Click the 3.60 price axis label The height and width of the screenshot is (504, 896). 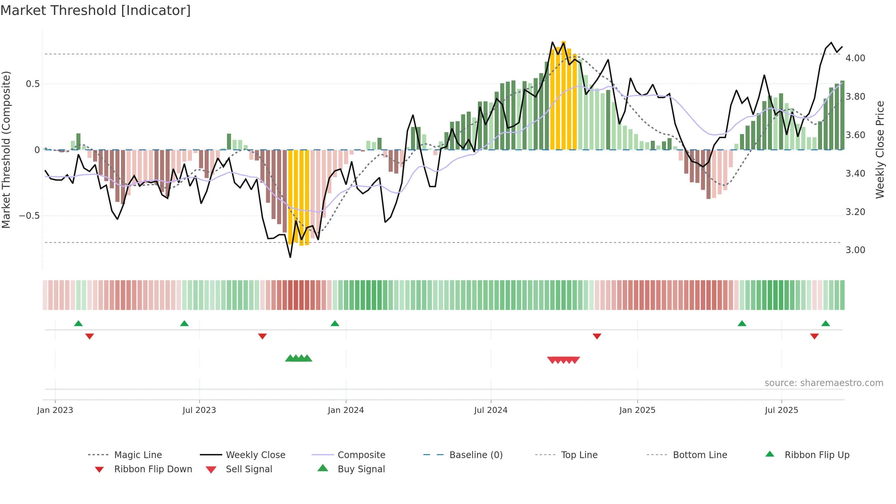point(855,135)
